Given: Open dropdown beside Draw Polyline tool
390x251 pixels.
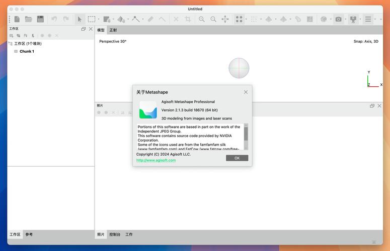Looking at the screenshot, I should 143,19.
